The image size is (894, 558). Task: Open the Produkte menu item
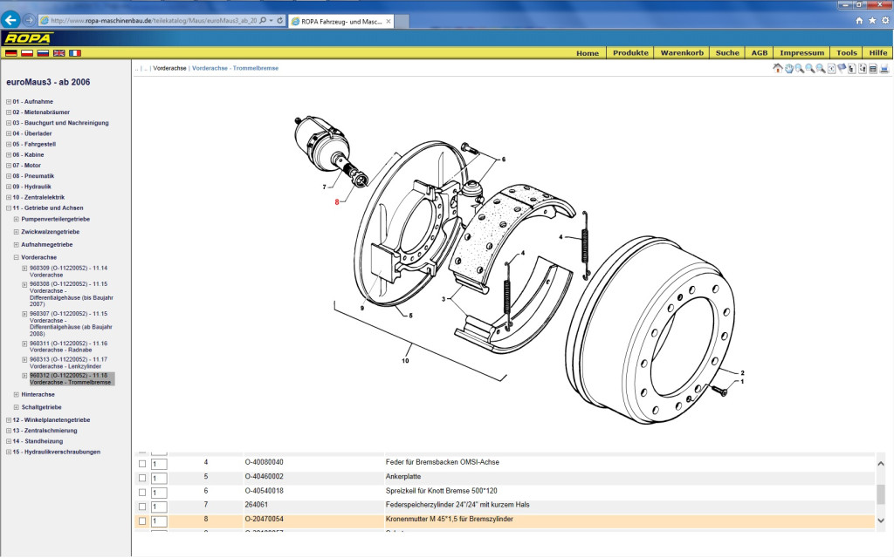point(630,53)
